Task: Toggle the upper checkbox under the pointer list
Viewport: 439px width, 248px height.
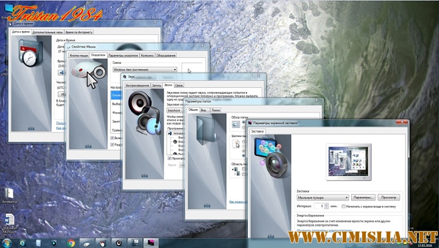Action: 111,138
